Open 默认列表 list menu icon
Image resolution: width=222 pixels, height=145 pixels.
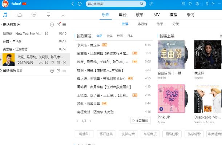point(64,24)
